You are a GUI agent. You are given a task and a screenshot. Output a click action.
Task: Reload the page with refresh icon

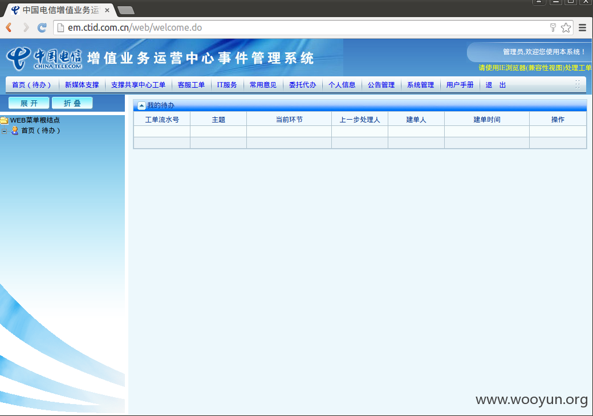tap(42, 27)
